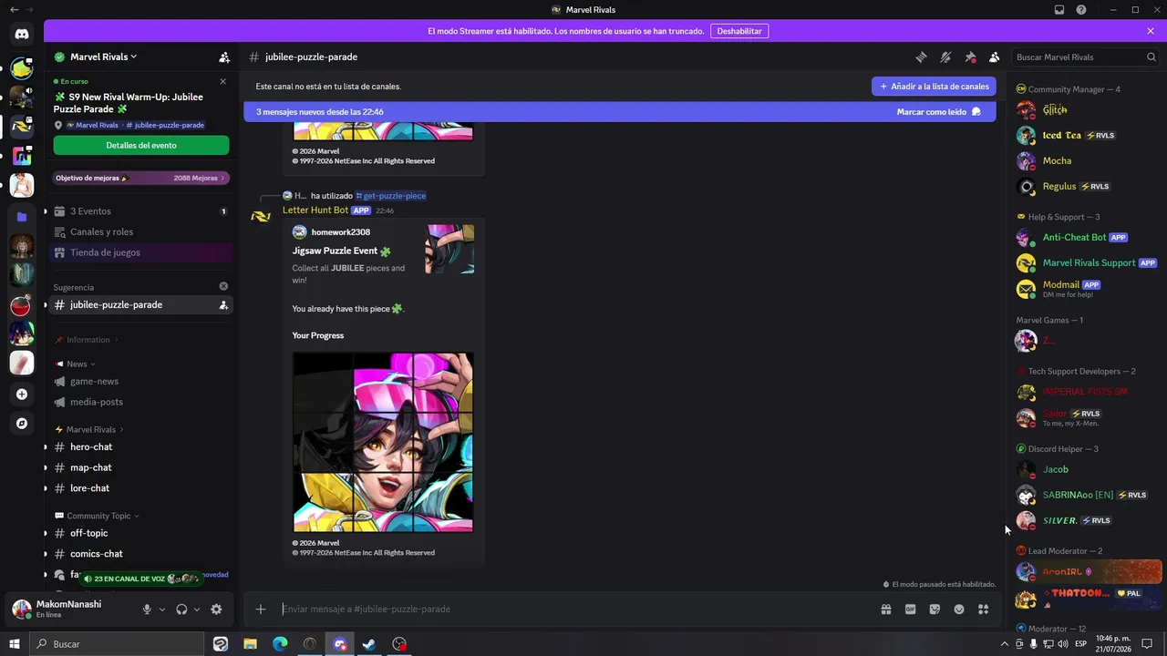Open microphone input options arrow
This screenshot has width=1167, height=656.
click(162, 610)
